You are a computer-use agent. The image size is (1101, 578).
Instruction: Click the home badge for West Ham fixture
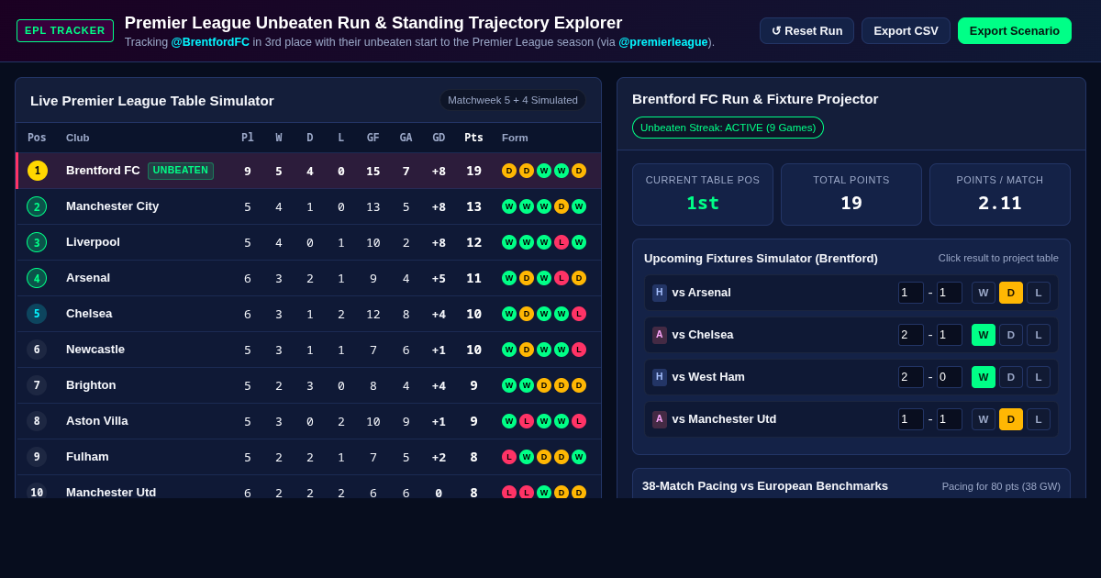point(660,377)
